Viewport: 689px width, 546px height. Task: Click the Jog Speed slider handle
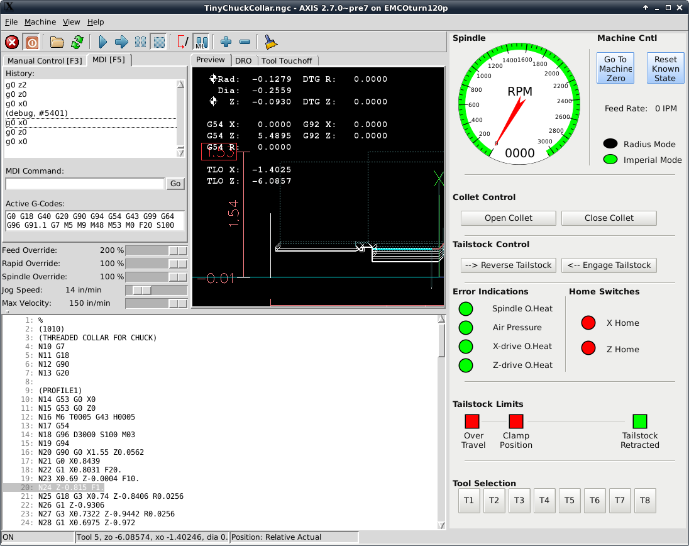[142, 290]
